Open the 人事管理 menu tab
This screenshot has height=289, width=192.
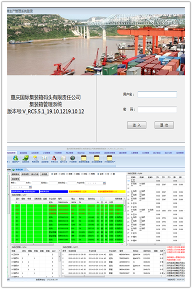click(134, 153)
